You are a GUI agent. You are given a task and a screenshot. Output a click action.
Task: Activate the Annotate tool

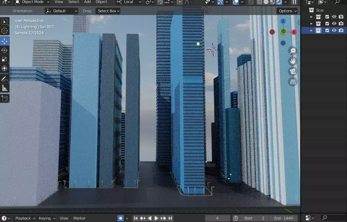click(4, 79)
